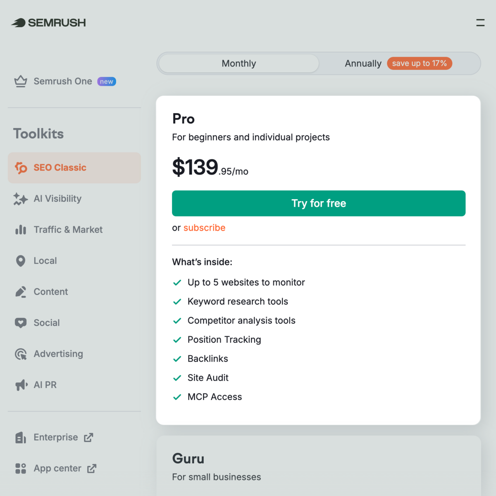Select the AI Visibility sparkle icon

point(20,199)
